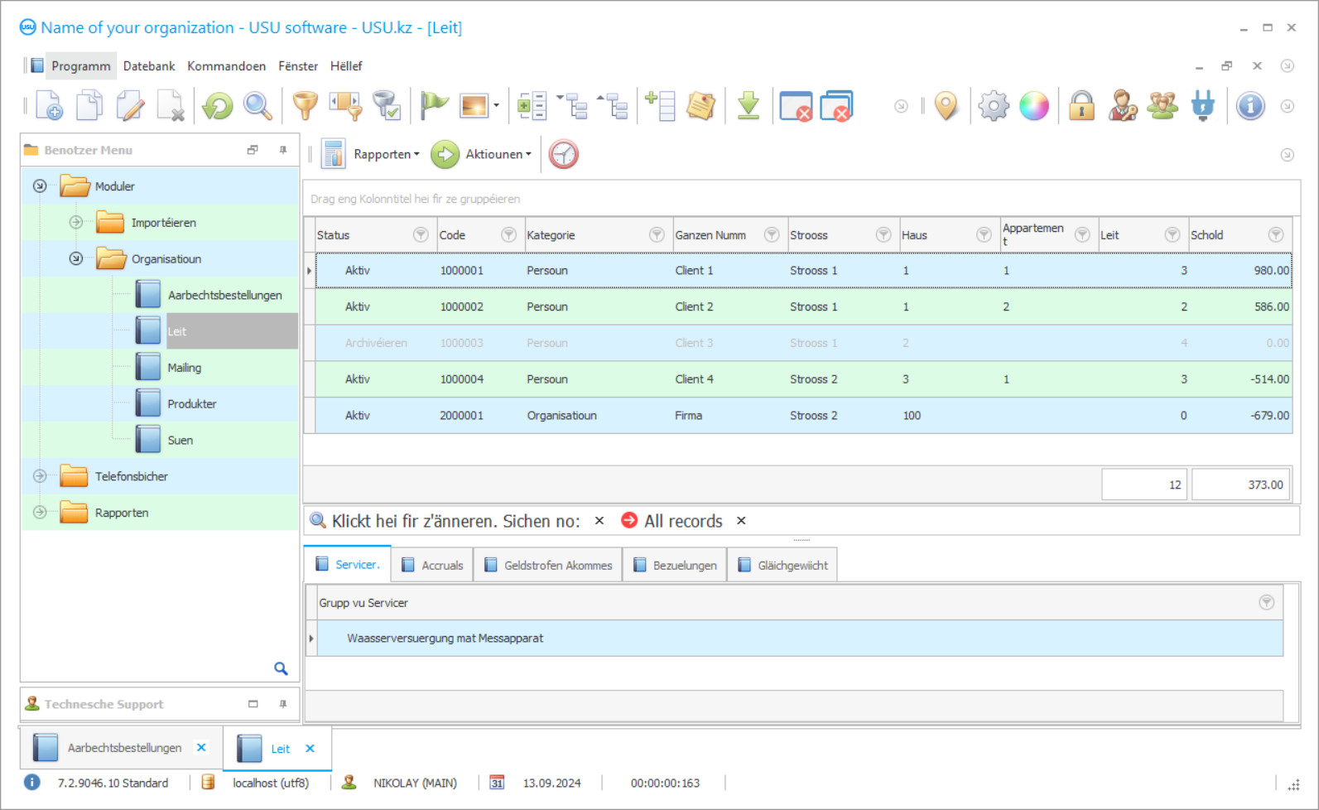Open the Rapporten dropdown
Image resolution: width=1319 pixels, height=810 pixels.
click(386, 155)
